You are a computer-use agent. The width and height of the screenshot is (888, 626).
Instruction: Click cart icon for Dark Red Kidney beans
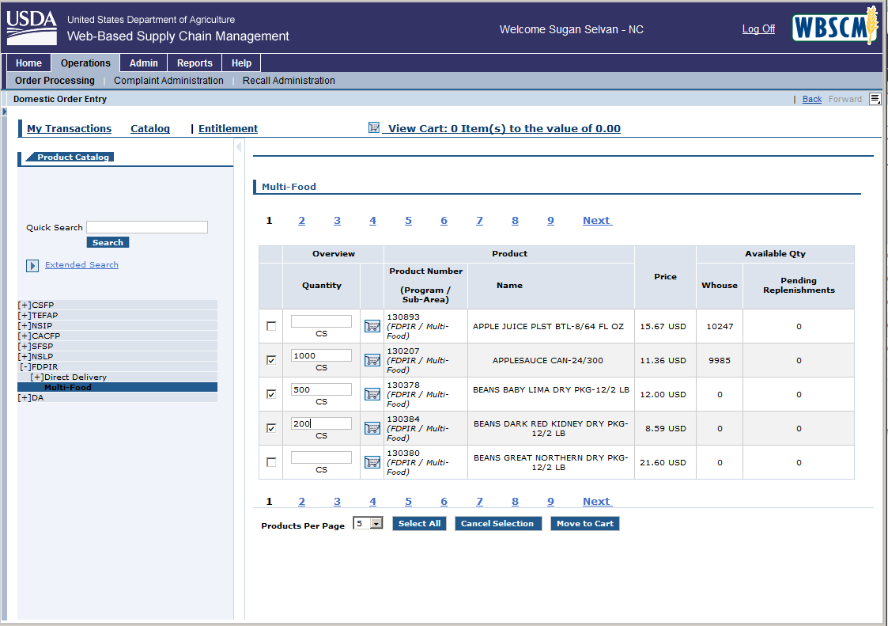click(372, 428)
